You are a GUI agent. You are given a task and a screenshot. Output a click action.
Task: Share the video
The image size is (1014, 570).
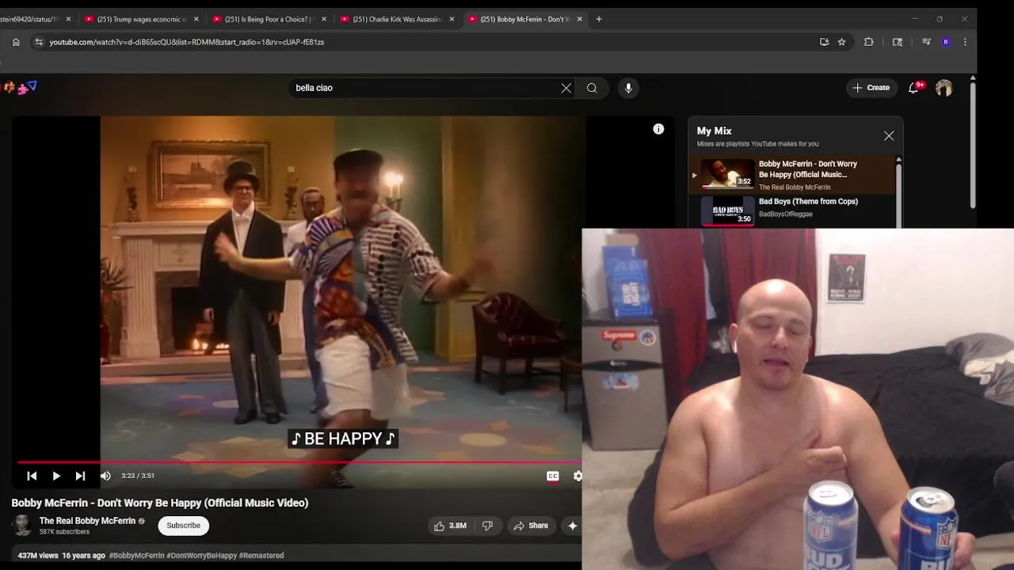point(531,526)
